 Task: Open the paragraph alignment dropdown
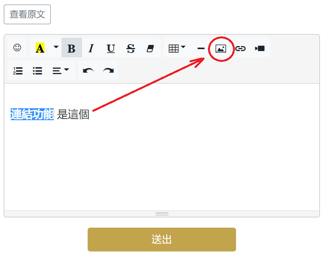pos(61,71)
